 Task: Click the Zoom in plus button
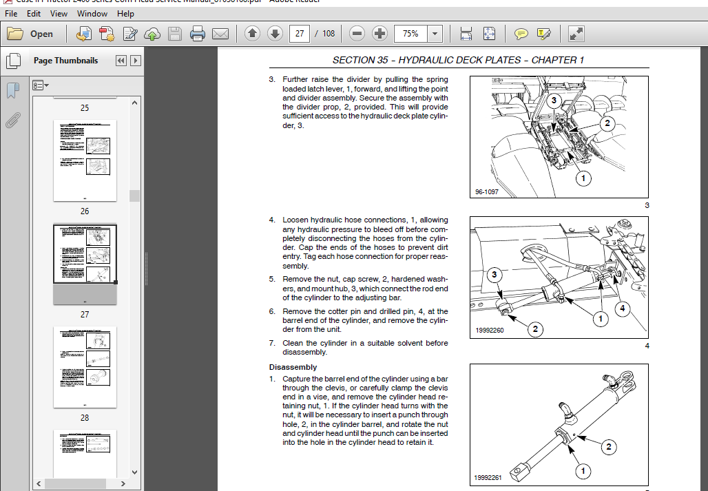[379, 34]
